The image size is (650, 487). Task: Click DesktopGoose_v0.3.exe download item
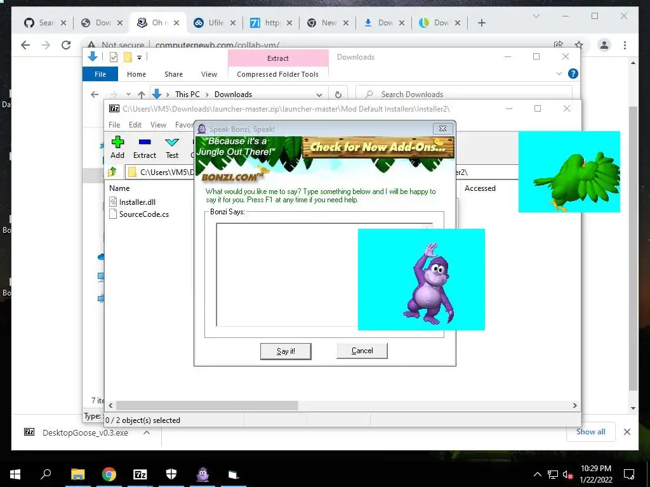[x=85, y=432]
